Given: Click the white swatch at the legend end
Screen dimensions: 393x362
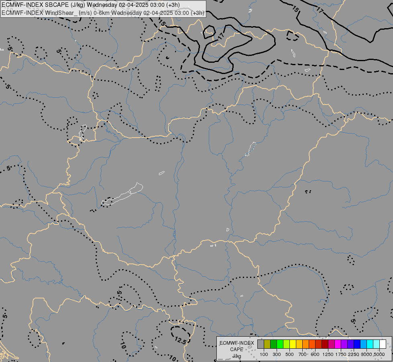Looking at the screenshot, I should pos(383,344).
